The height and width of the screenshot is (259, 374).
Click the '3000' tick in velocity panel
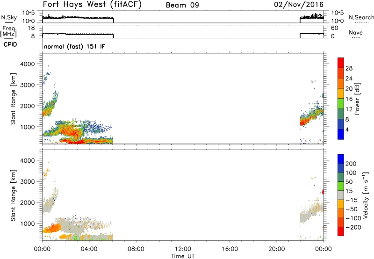(x=27, y=181)
